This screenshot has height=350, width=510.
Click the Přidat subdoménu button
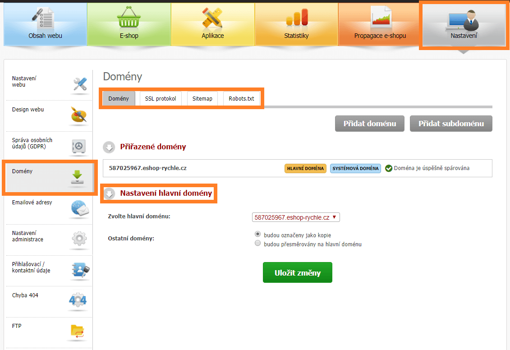pos(451,124)
